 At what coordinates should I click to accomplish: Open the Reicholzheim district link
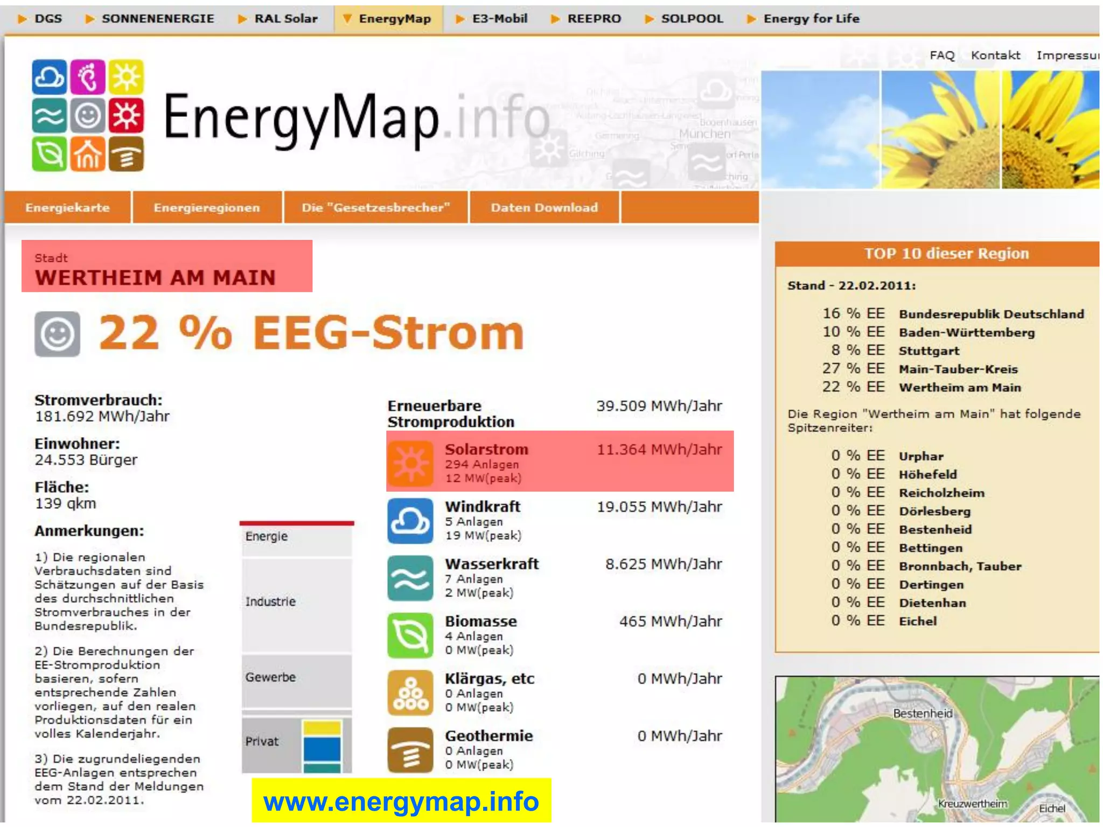pyautogui.click(x=941, y=493)
